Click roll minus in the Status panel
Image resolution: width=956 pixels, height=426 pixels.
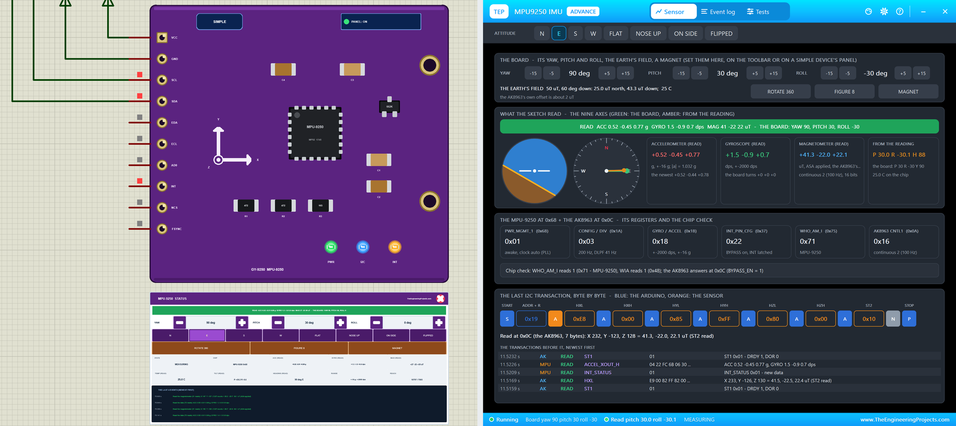[377, 322]
